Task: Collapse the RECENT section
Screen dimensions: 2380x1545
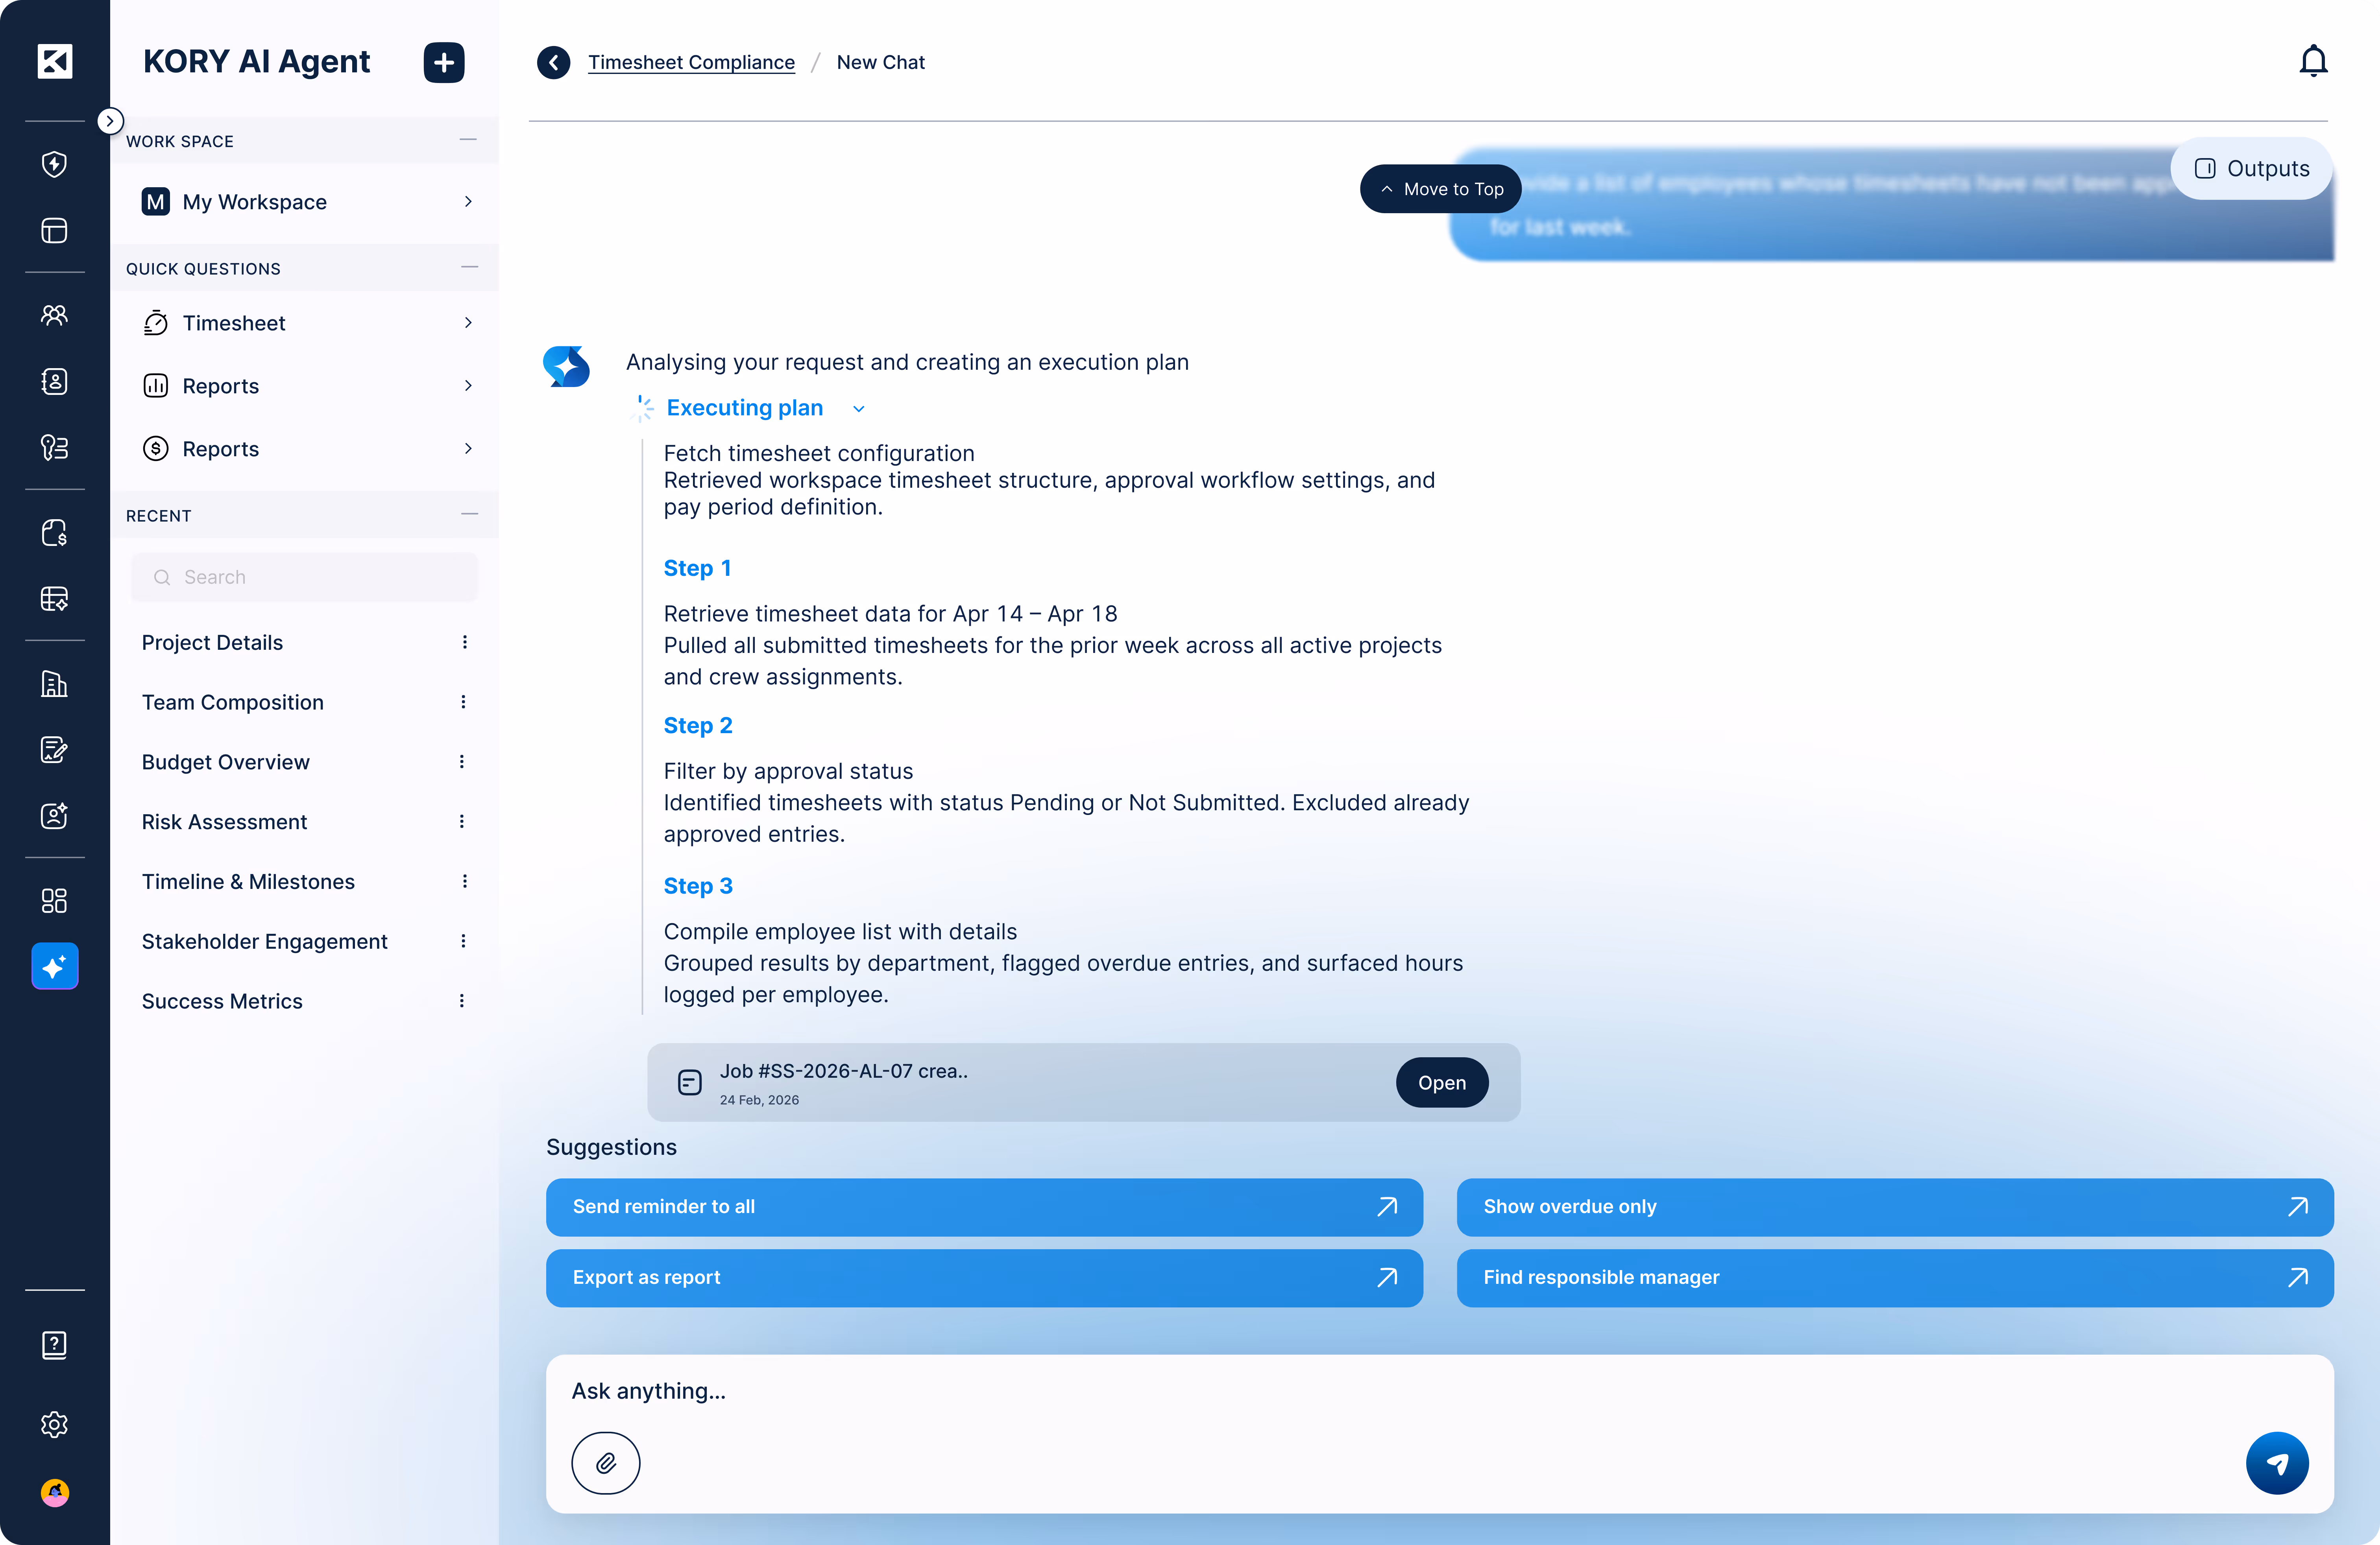Action: click(469, 514)
